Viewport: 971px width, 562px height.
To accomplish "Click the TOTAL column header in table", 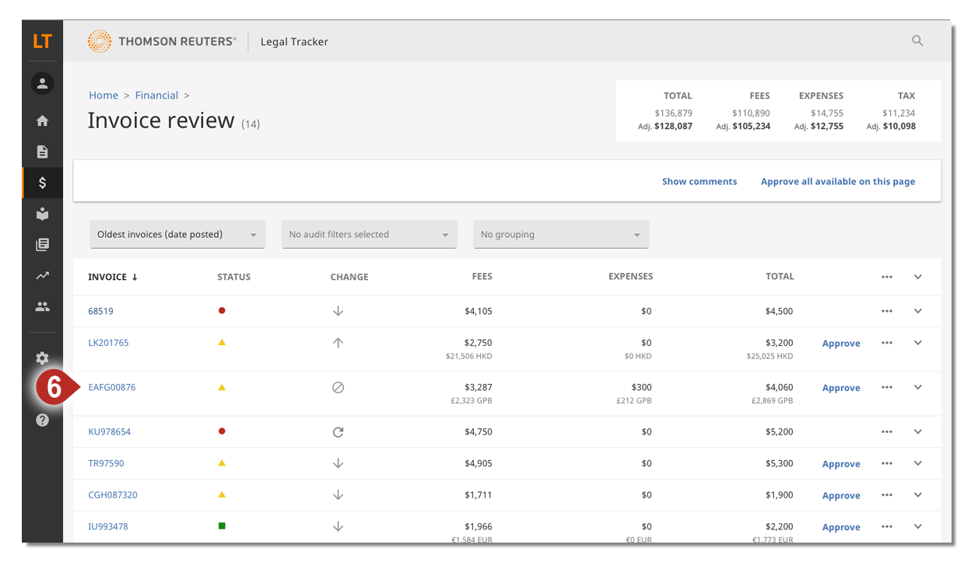I will (780, 276).
